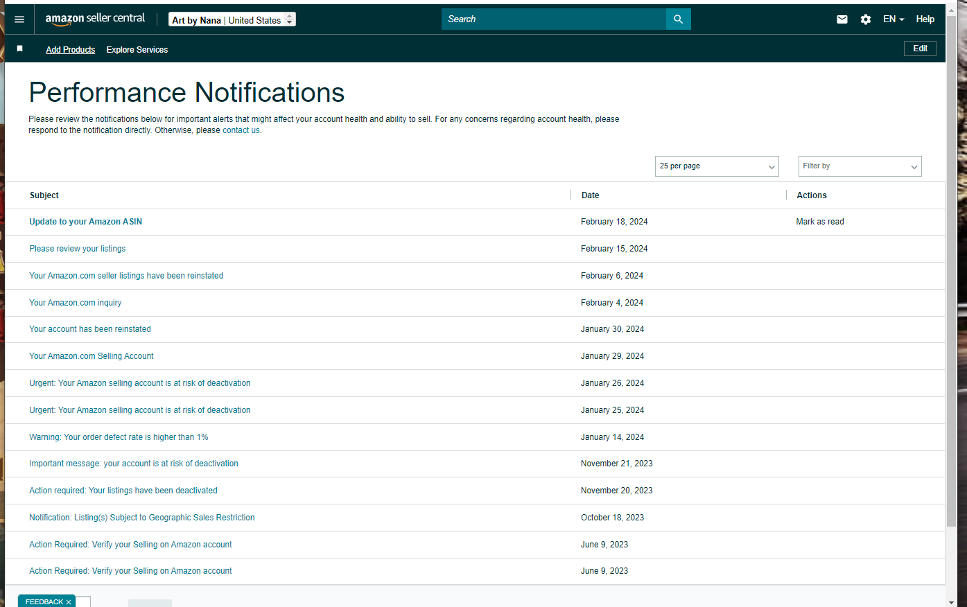Open the Help menu
Viewport: 967px width, 607px height.
(x=925, y=19)
